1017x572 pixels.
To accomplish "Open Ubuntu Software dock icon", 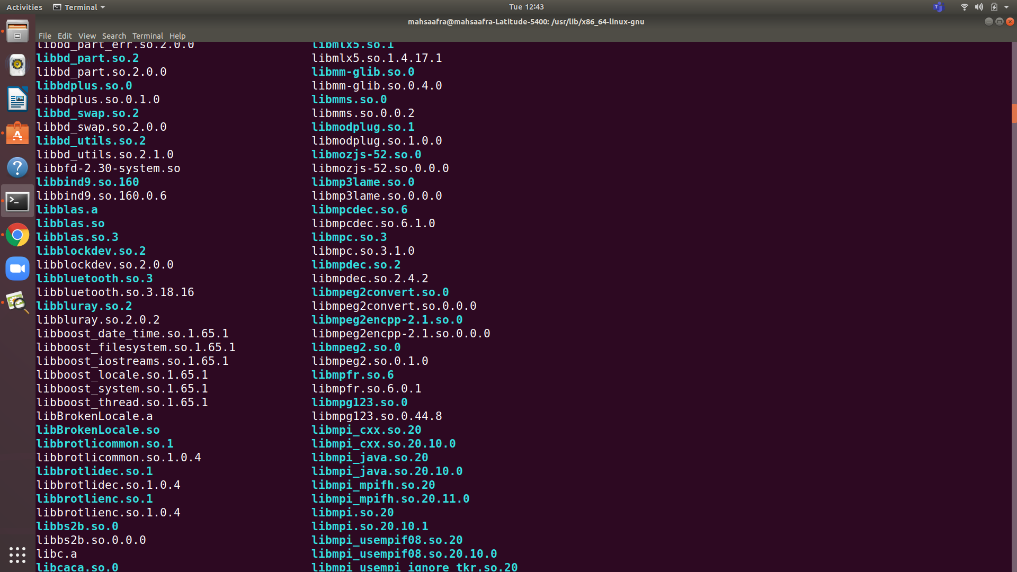I will [17, 133].
